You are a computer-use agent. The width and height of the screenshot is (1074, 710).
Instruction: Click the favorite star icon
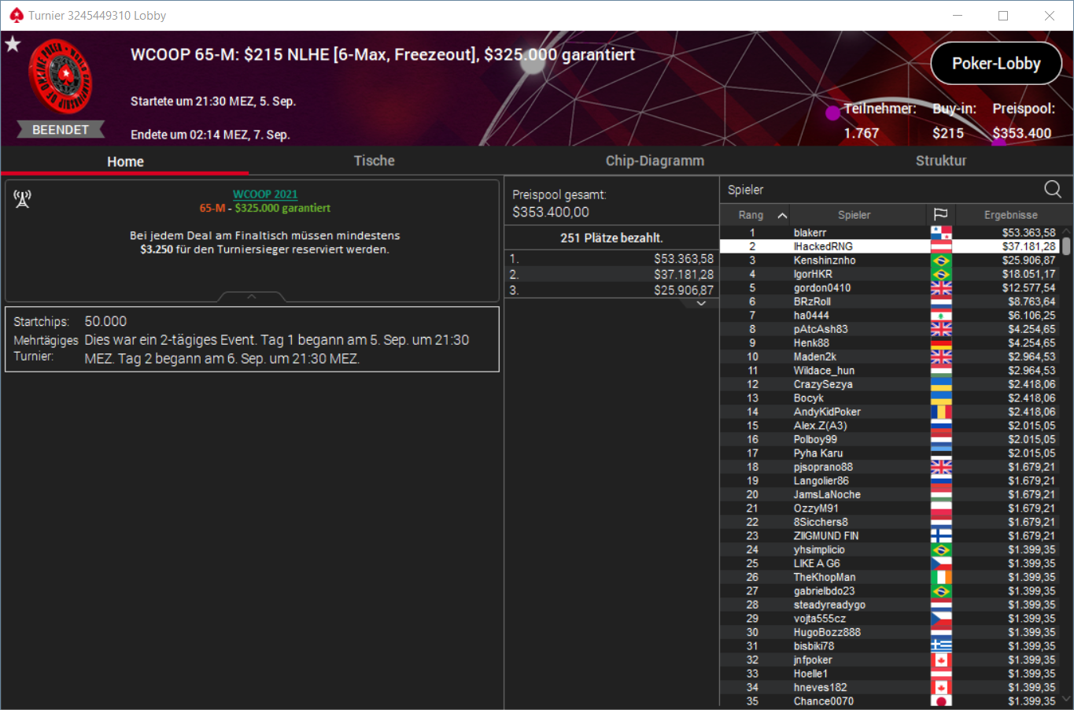click(x=13, y=44)
